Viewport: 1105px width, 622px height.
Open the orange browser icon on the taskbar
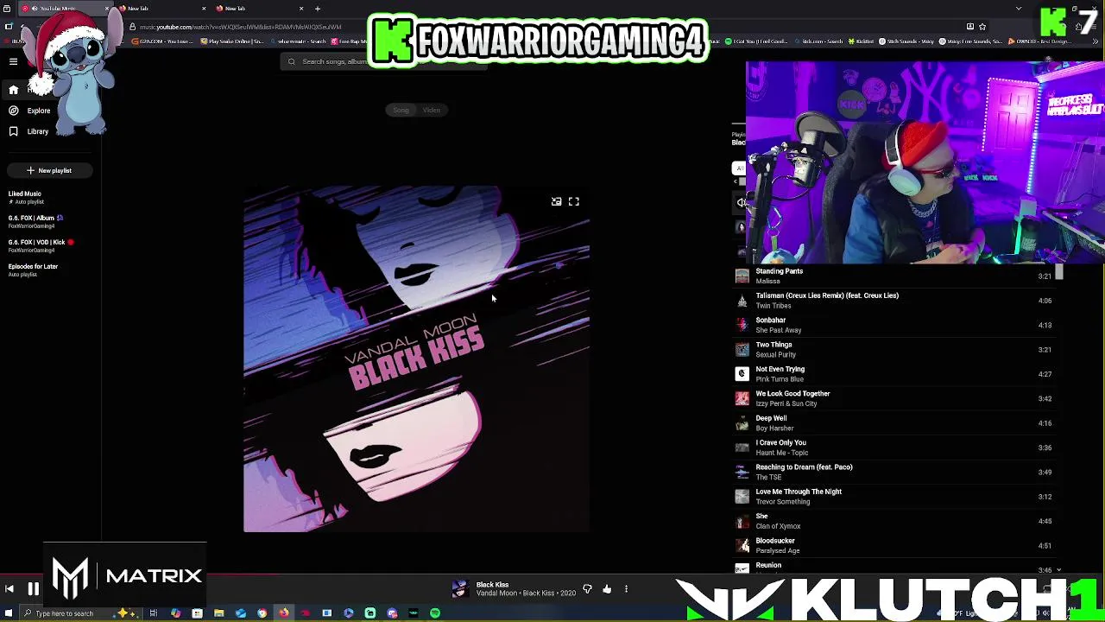pyautogui.click(x=284, y=613)
